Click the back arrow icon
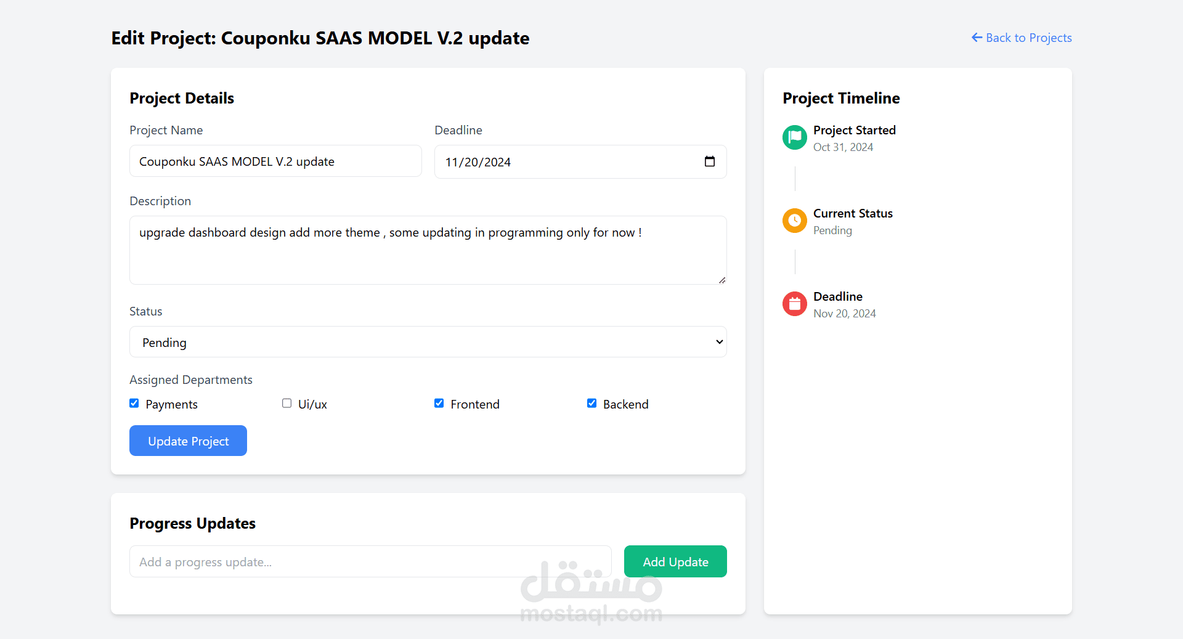 tap(977, 38)
